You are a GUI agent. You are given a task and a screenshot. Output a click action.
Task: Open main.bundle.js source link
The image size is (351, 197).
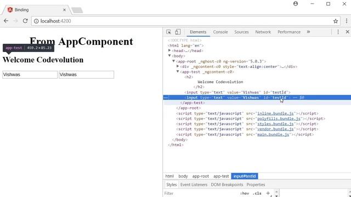pos(273,135)
